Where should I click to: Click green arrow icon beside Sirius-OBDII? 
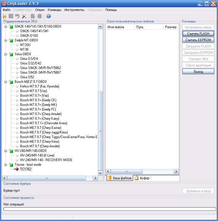point(11,54)
